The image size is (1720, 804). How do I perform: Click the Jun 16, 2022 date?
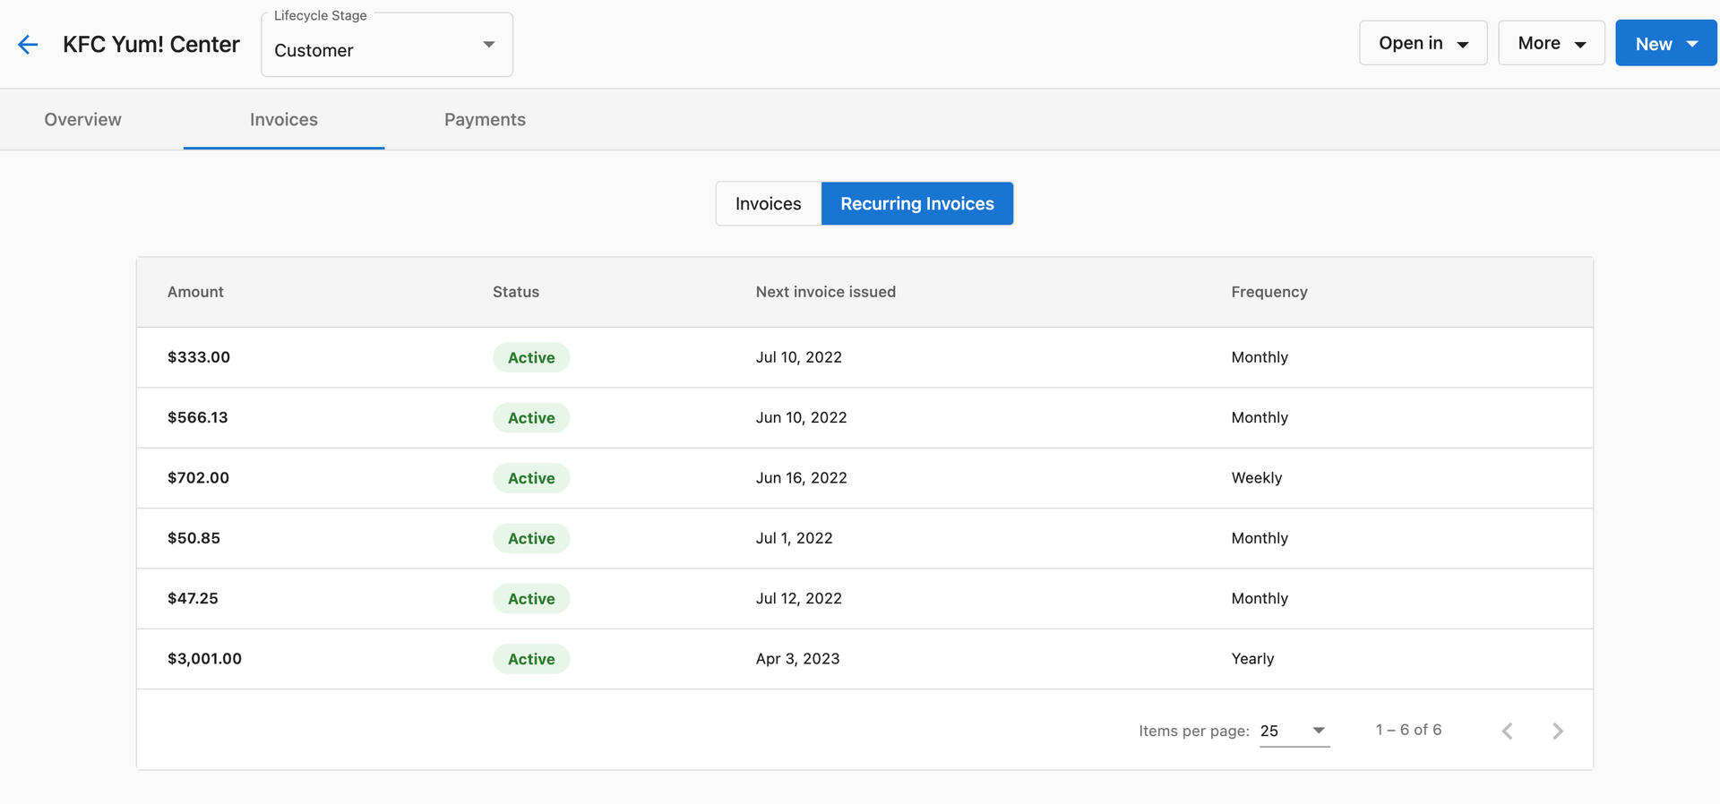tap(802, 478)
